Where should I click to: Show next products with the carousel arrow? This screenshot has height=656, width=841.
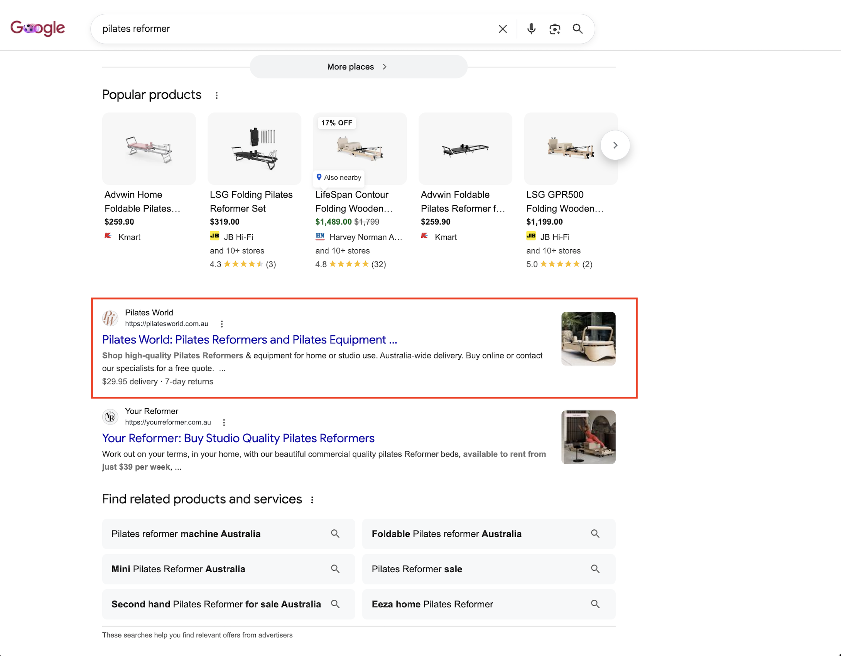pyautogui.click(x=615, y=145)
